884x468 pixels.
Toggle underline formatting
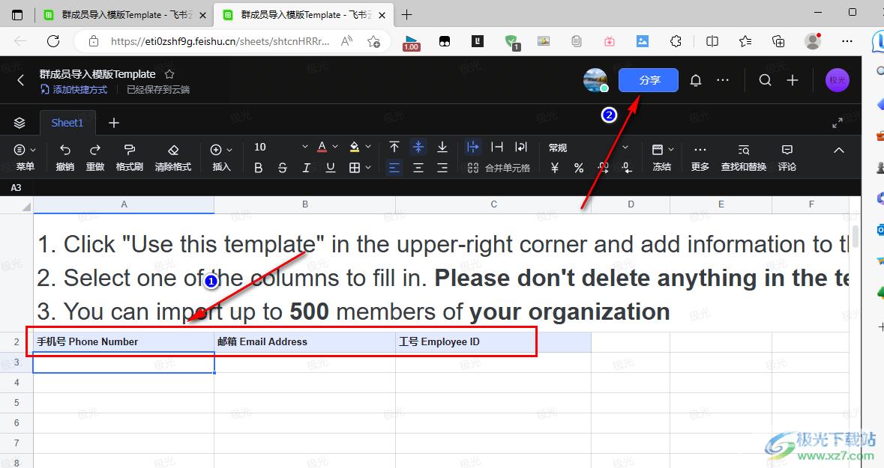click(x=331, y=167)
